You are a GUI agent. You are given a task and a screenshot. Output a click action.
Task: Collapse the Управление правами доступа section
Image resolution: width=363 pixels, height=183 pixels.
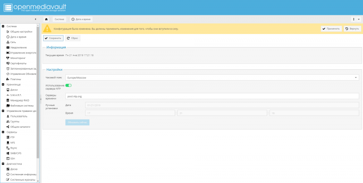pyautogui.click(x=3, y=111)
